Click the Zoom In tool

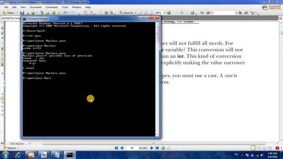[x=126, y=13]
